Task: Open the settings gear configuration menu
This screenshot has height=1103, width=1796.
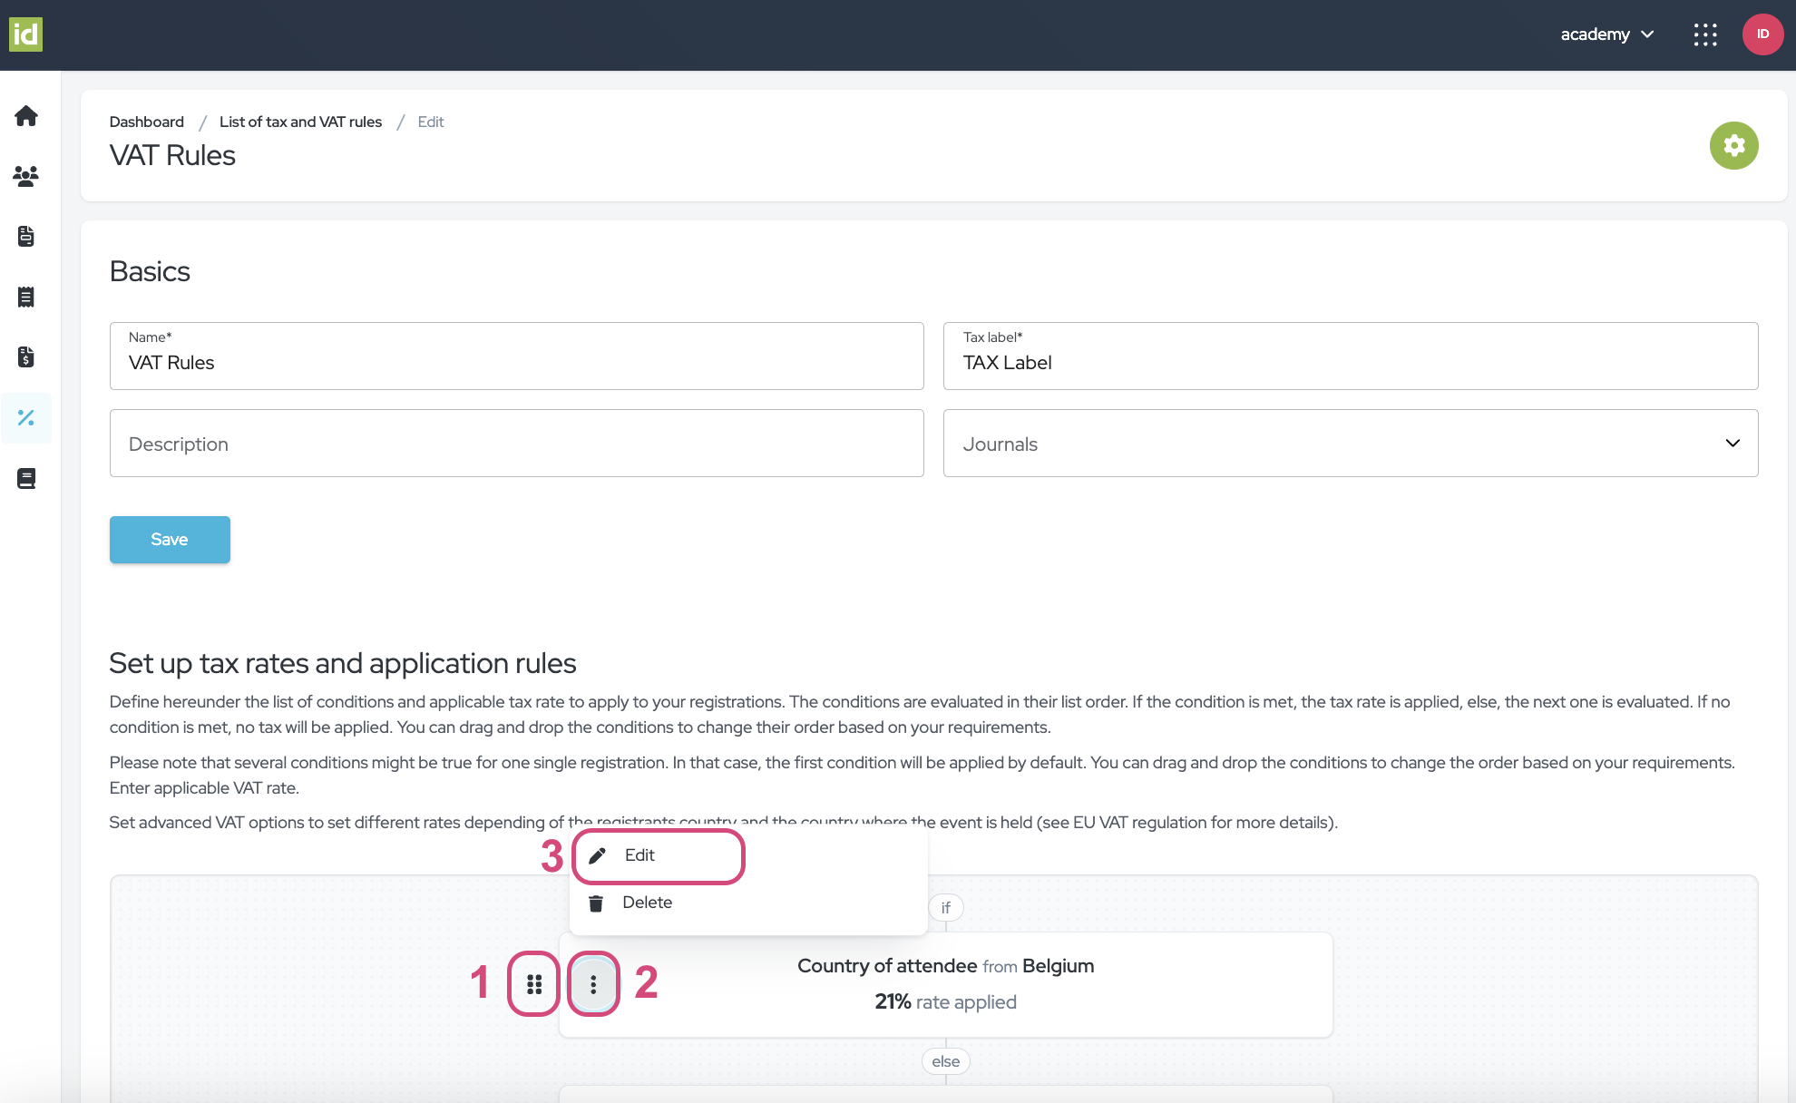Action: 1733,145
